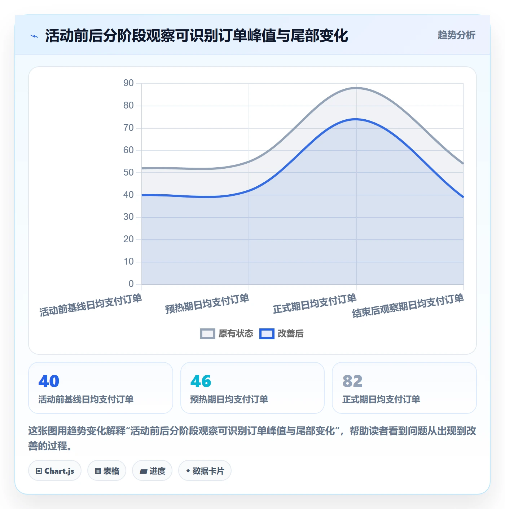This screenshot has width=505, height=509.
Task: Click x-axis label 预热期日均支付订单
Action: (207, 304)
